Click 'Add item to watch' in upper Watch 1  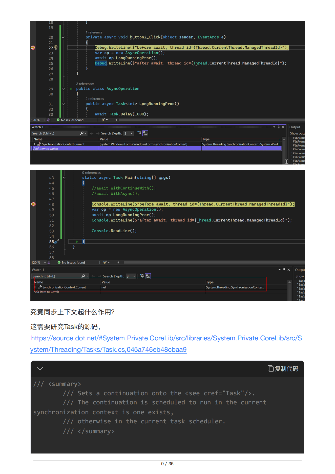46,149
